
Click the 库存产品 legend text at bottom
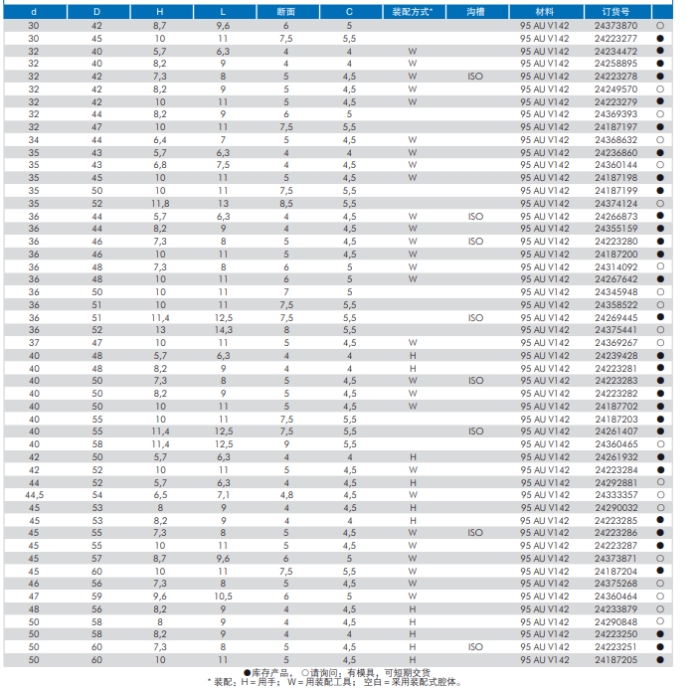coord(270,673)
